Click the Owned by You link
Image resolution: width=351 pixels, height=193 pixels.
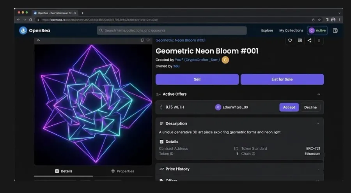pos(176,66)
